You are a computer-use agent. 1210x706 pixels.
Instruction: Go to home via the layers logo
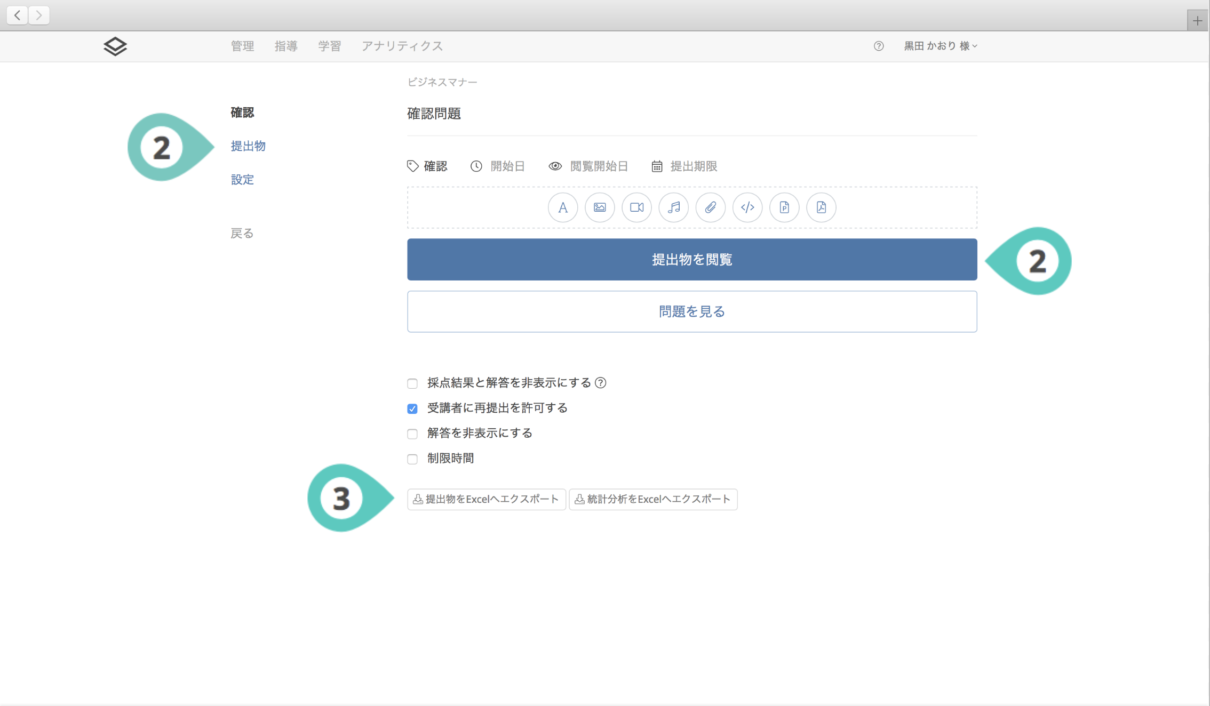coord(115,46)
